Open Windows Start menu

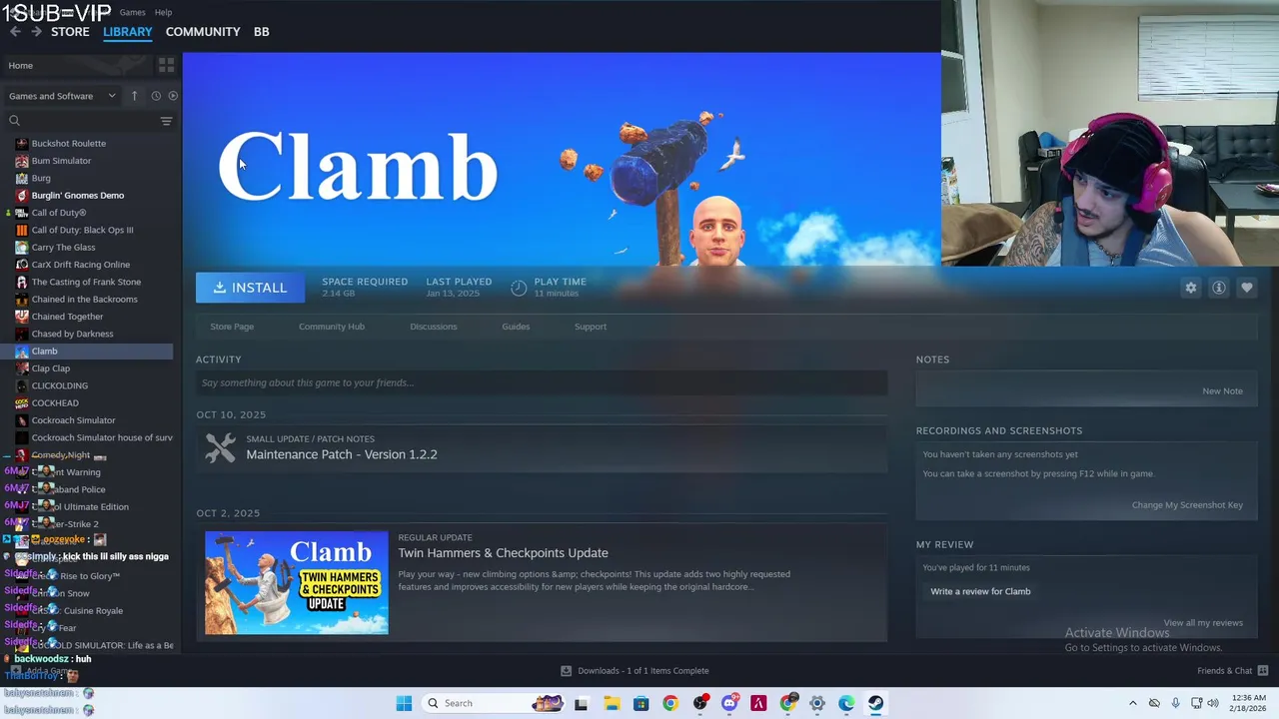[x=404, y=703]
